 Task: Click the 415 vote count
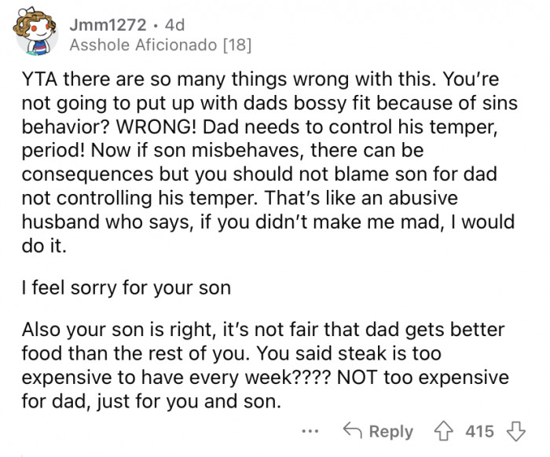coord(480,431)
